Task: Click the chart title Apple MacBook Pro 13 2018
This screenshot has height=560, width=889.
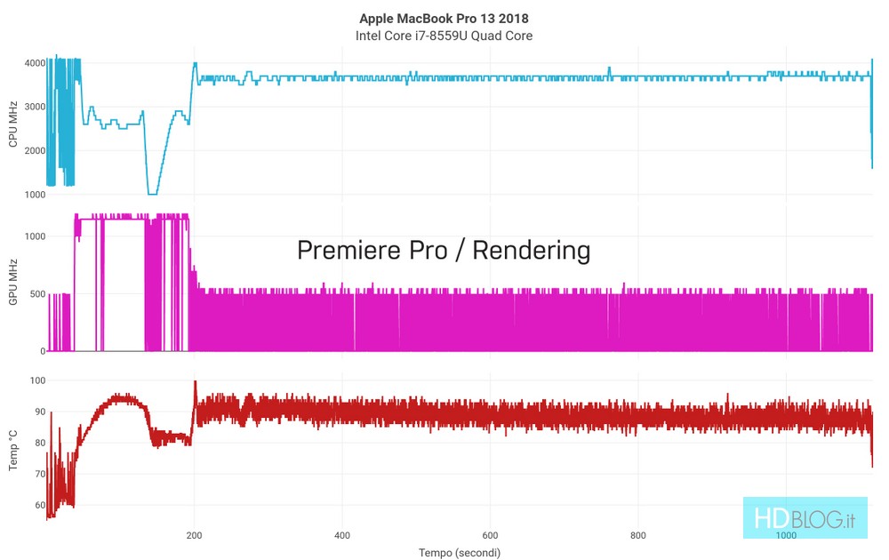Action: [x=444, y=18]
